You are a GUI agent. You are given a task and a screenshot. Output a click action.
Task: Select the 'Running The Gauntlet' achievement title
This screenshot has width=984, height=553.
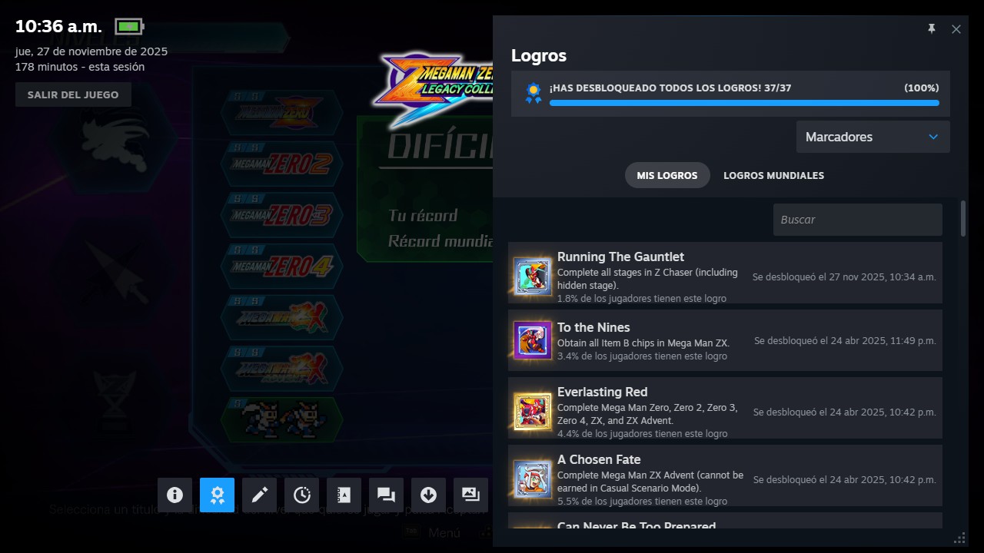[x=620, y=257]
